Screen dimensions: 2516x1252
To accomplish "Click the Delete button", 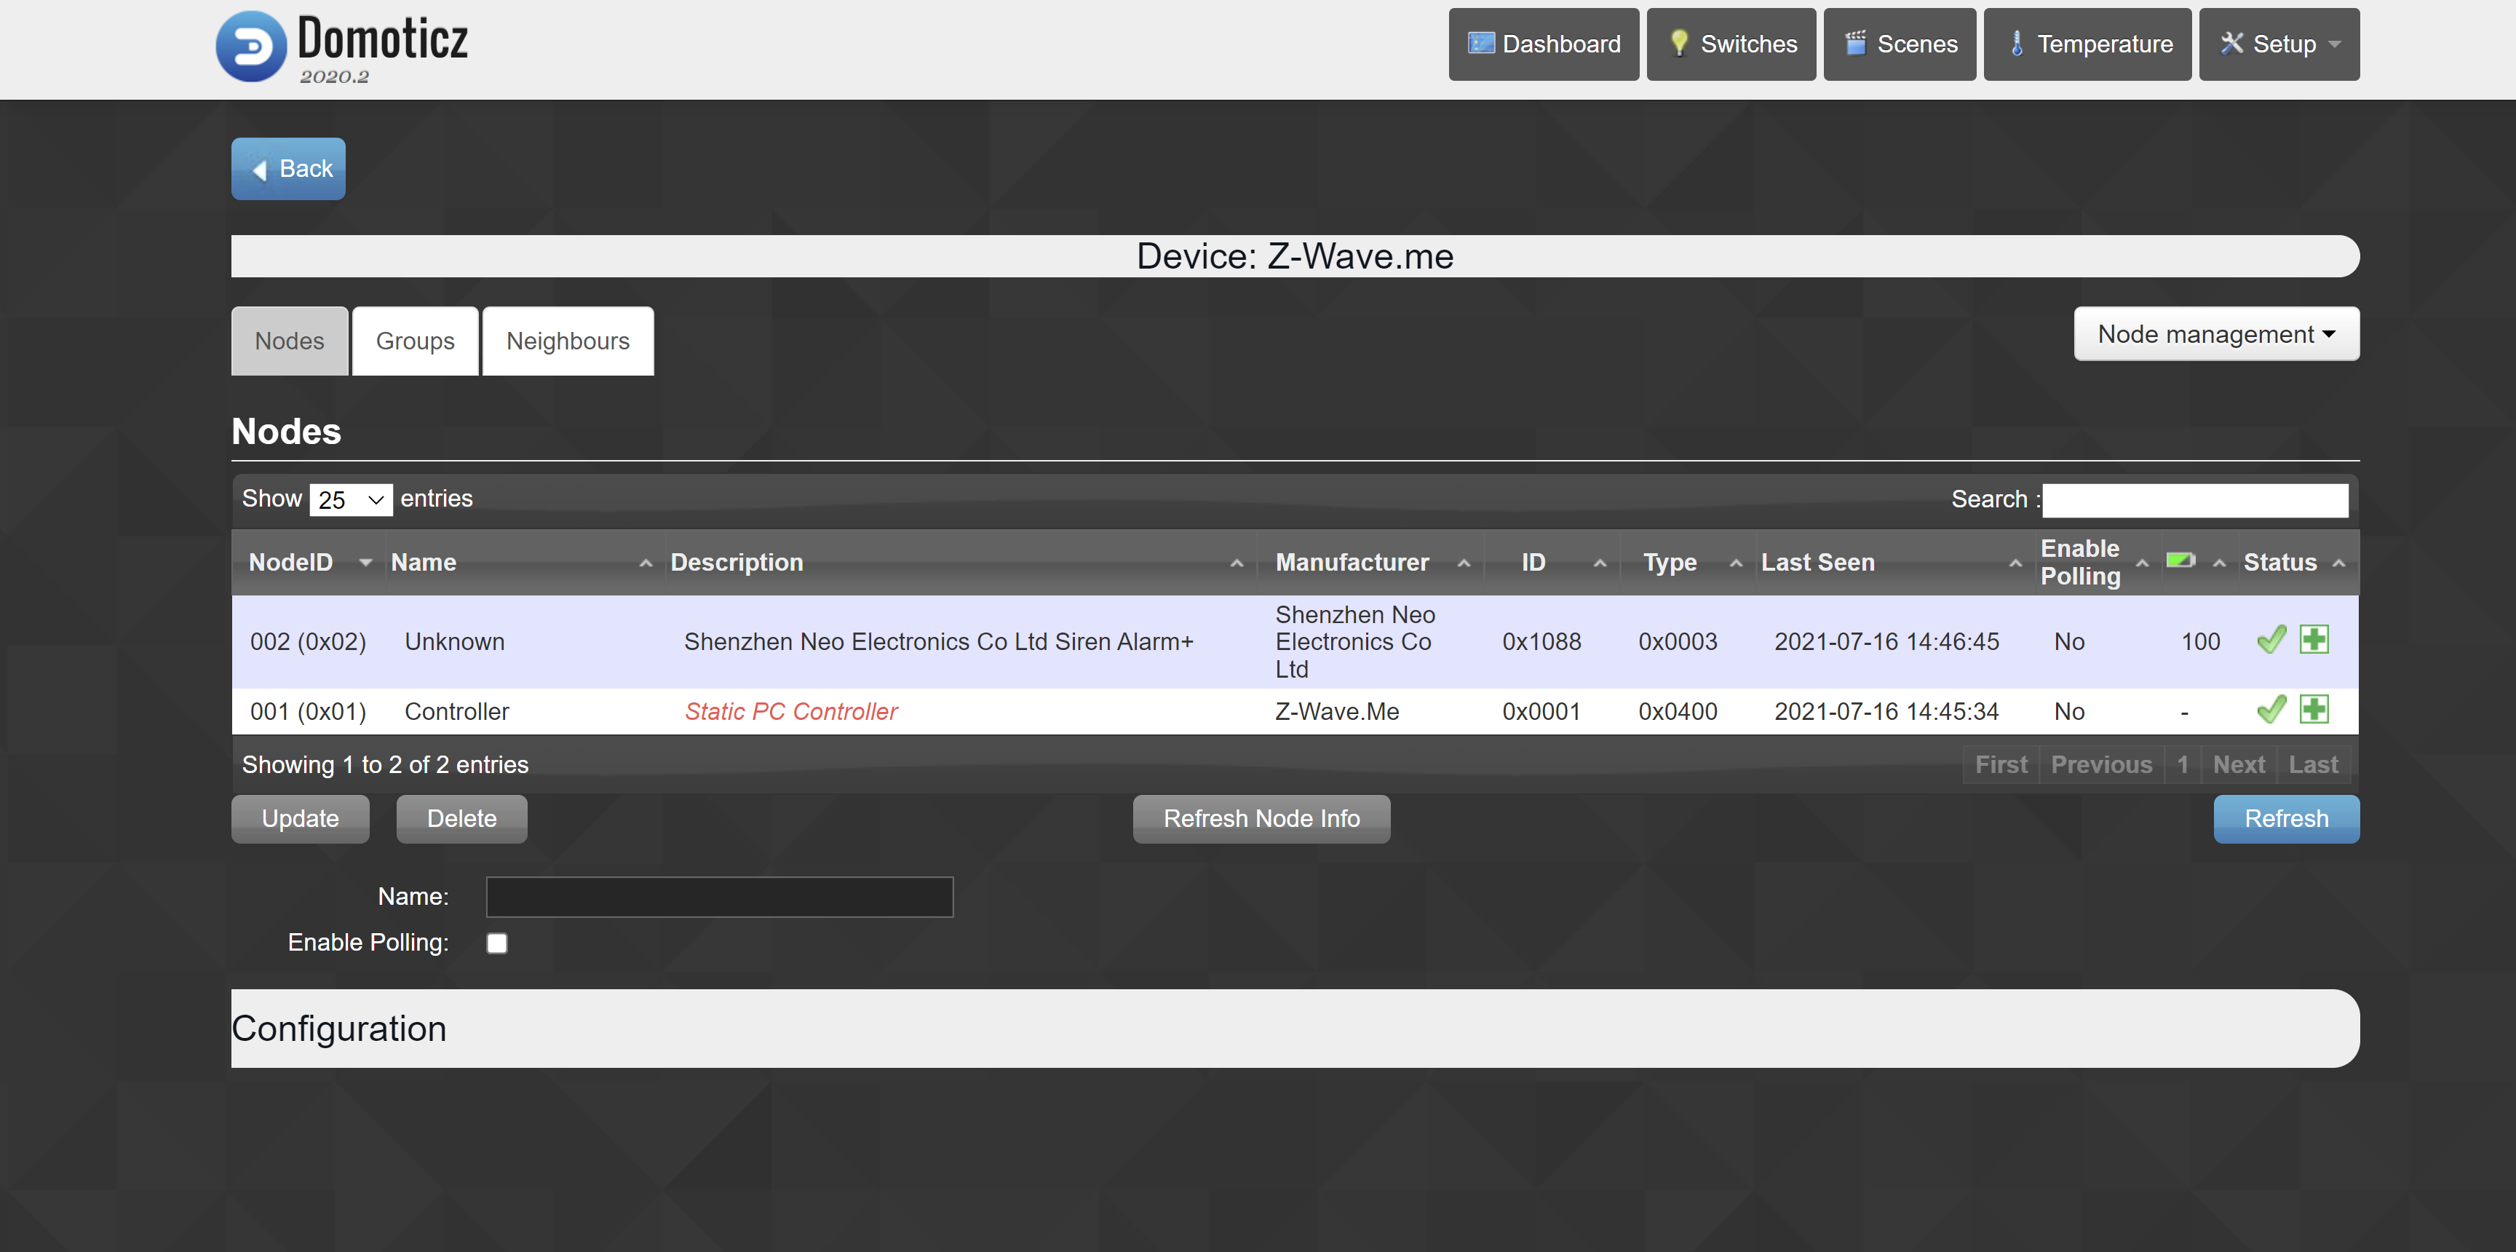I will point(461,818).
